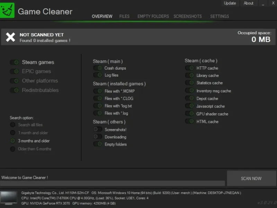Toggle the Inventory msg cache switch
Image resolution: width=277 pixels, height=208 pixels.
click(189, 90)
